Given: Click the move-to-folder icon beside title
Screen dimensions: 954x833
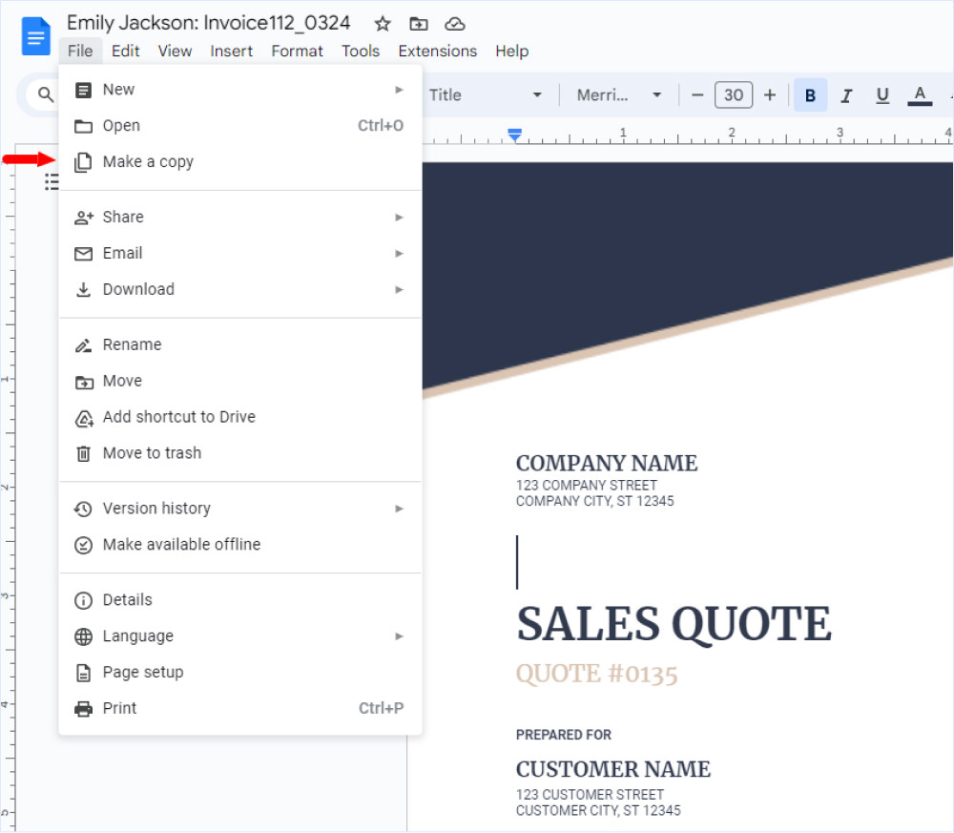Looking at the screenshot, I should [419, 24].
